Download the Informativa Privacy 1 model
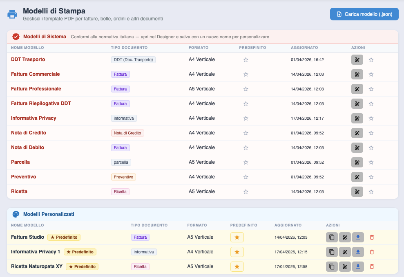 (357, 252)
